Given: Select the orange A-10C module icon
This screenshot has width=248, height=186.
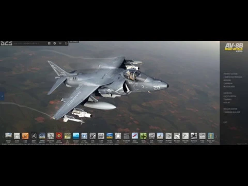Looking at the screenshot, I should coord(25,136).
